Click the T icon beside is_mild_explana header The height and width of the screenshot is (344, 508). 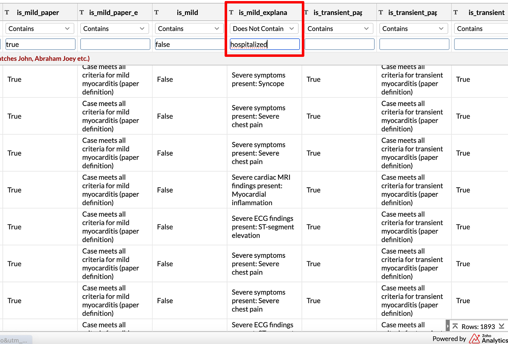(x=231, y=13)
